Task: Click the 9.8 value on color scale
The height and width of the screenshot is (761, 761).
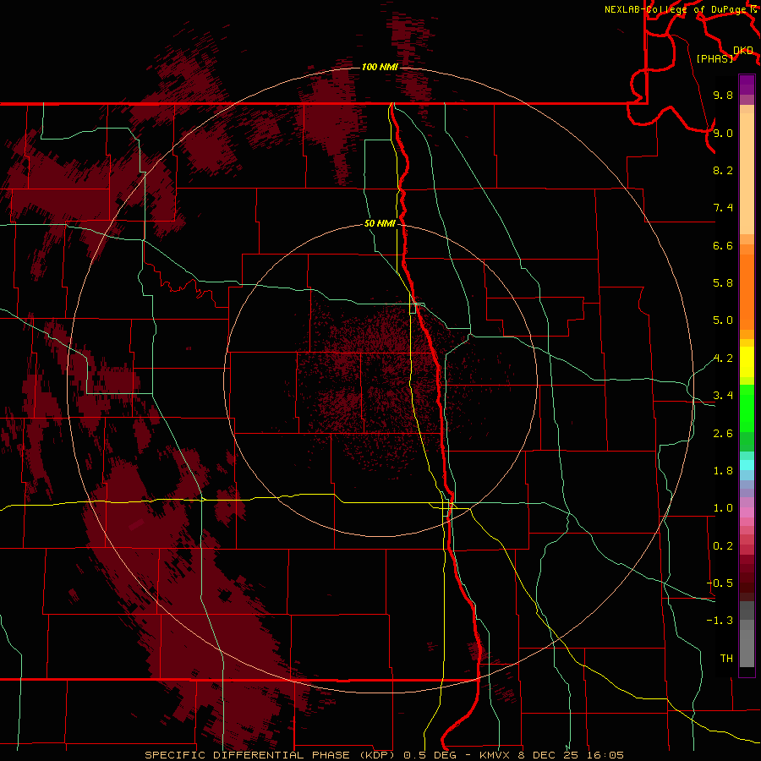Action: (x=723, y=95)
